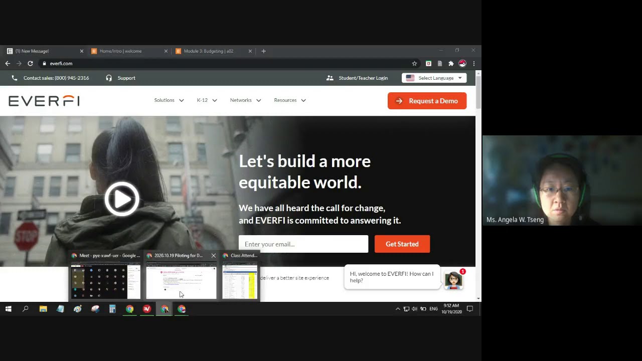642x361 pixels.
Task: Reload the everfi.com page
Action: click(x=30, y=64)
